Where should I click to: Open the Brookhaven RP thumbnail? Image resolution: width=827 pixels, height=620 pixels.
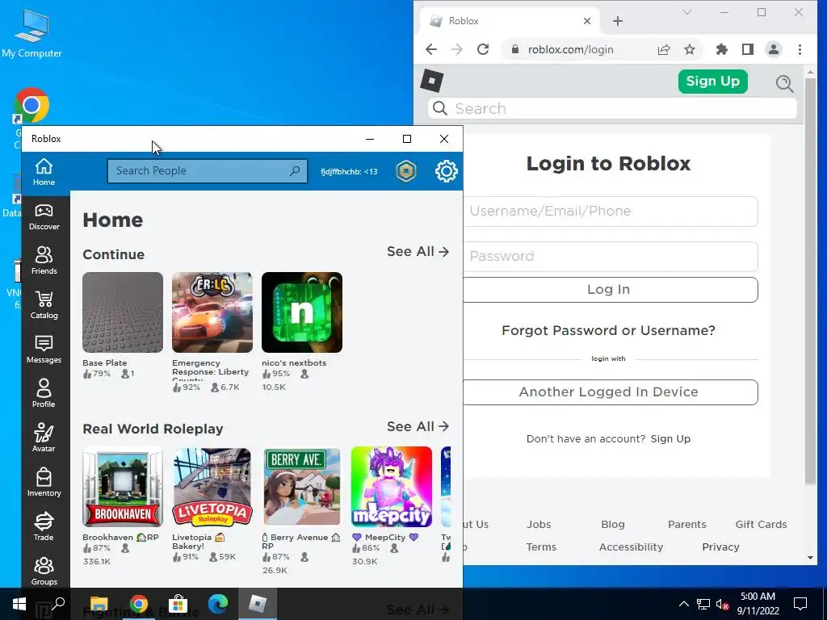pyautogui.click(x=123, y=487)
